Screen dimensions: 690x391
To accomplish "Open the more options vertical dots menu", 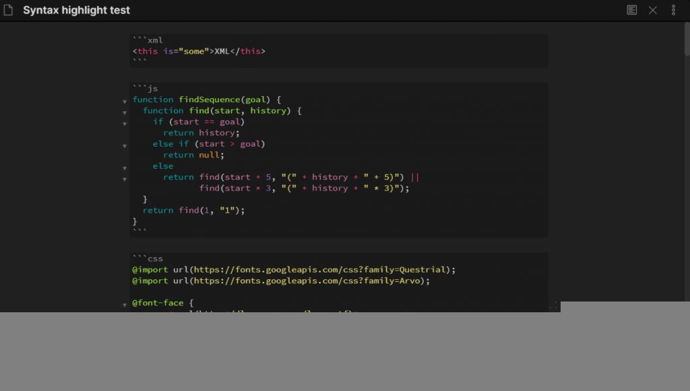I will coord(673,10).
